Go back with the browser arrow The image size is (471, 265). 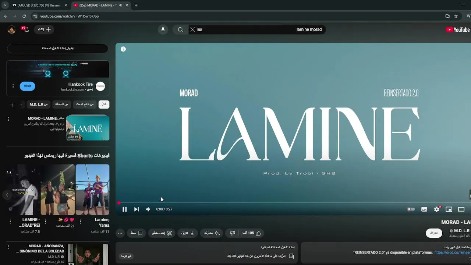click(x=6, y=16)
